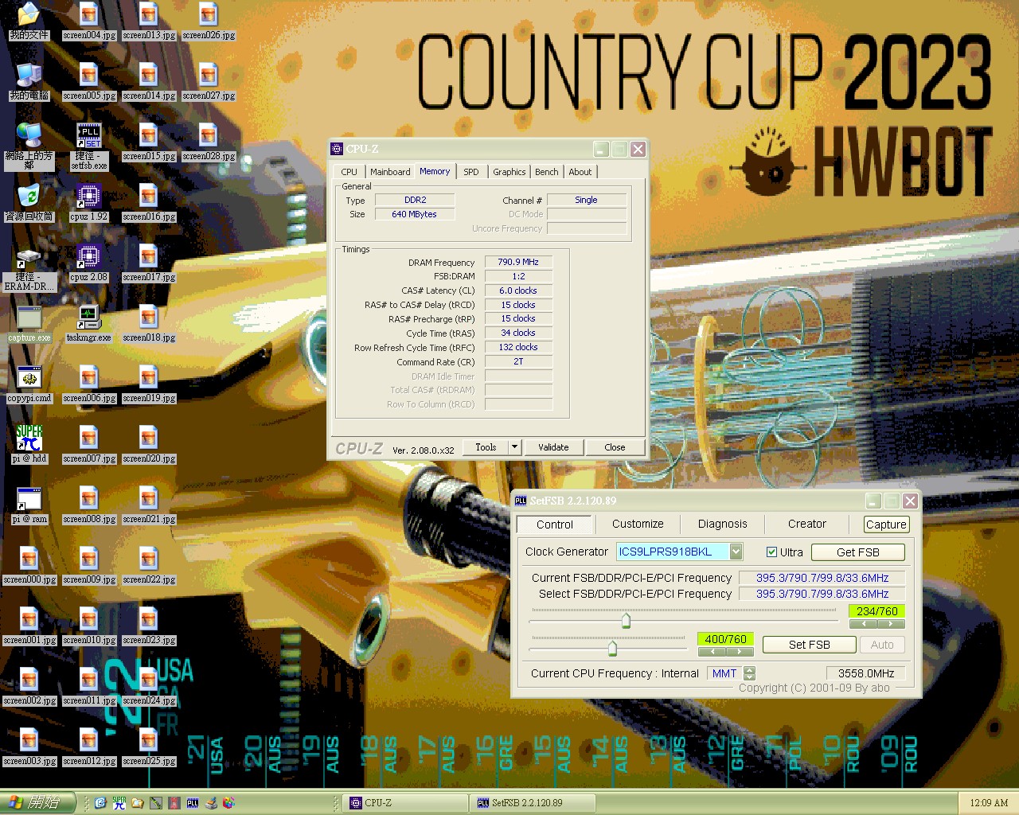
Task: Click the first quick launch browser icon
Action: (x=100, y=803)
